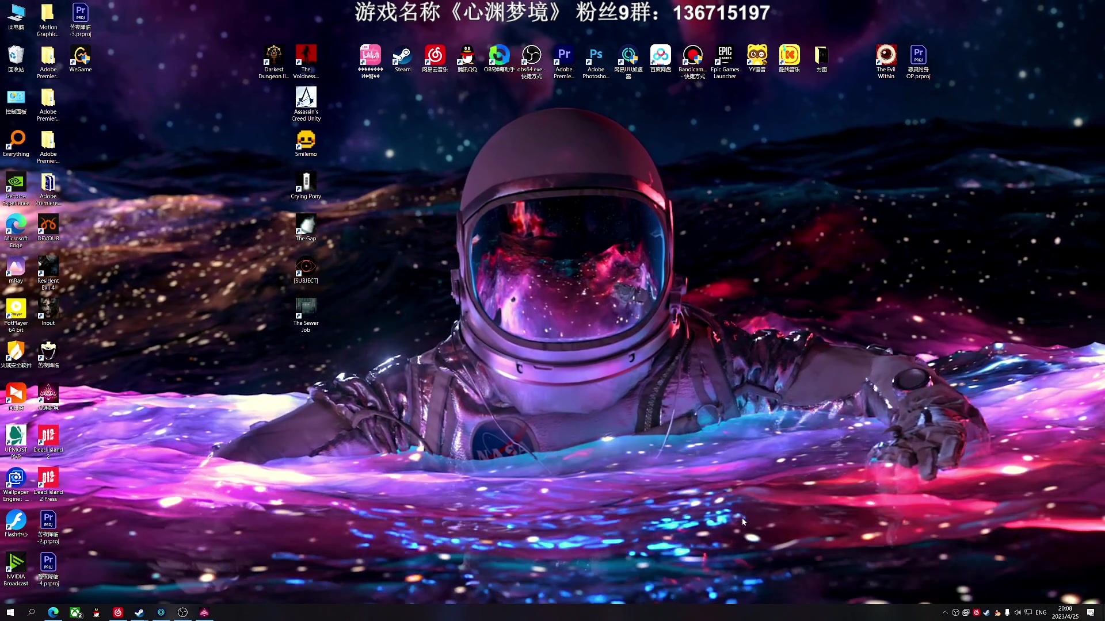Switch to 网易云音乐 on the taskbar
This screenshot has width=1105, height=621.
point(118,612)
